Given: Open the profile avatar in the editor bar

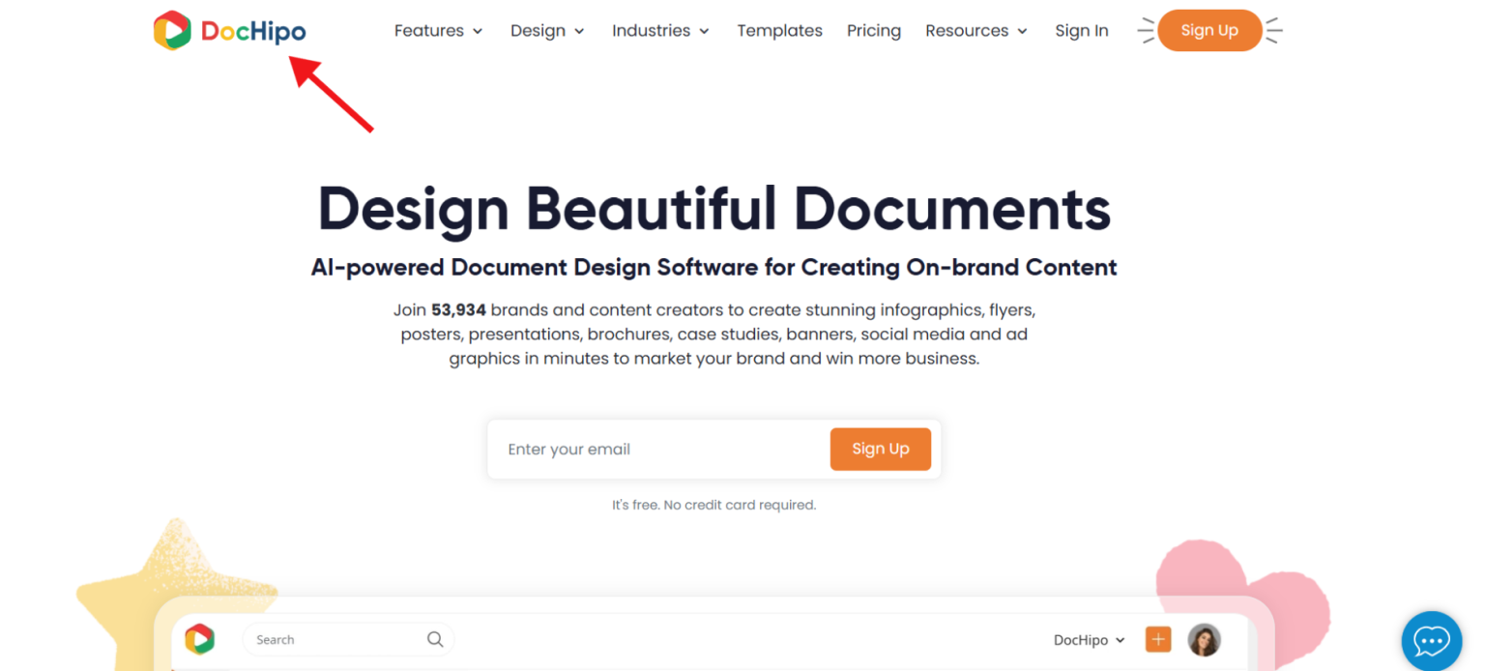Looking at the screenshot, I should (x=1204, y=639).
